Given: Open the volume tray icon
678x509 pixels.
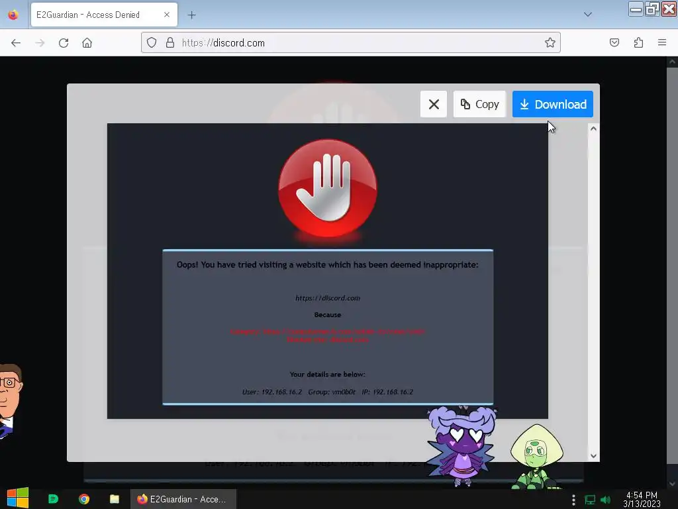Looking at the screenshot, I should tap(606, 500).
